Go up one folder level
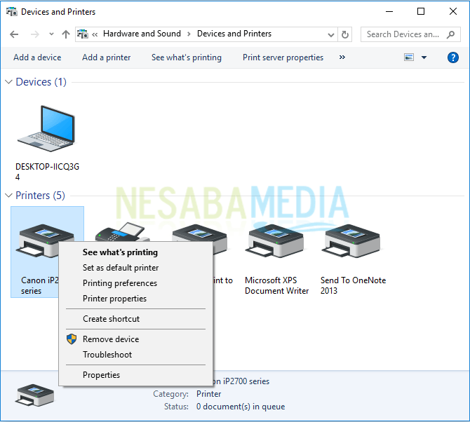 click(x=66, y=34)
